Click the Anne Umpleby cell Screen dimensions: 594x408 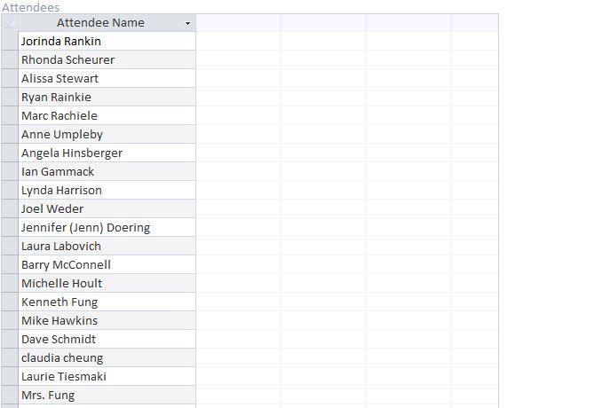[107, 134]
